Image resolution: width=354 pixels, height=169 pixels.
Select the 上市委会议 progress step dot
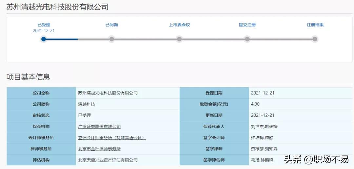179,39
